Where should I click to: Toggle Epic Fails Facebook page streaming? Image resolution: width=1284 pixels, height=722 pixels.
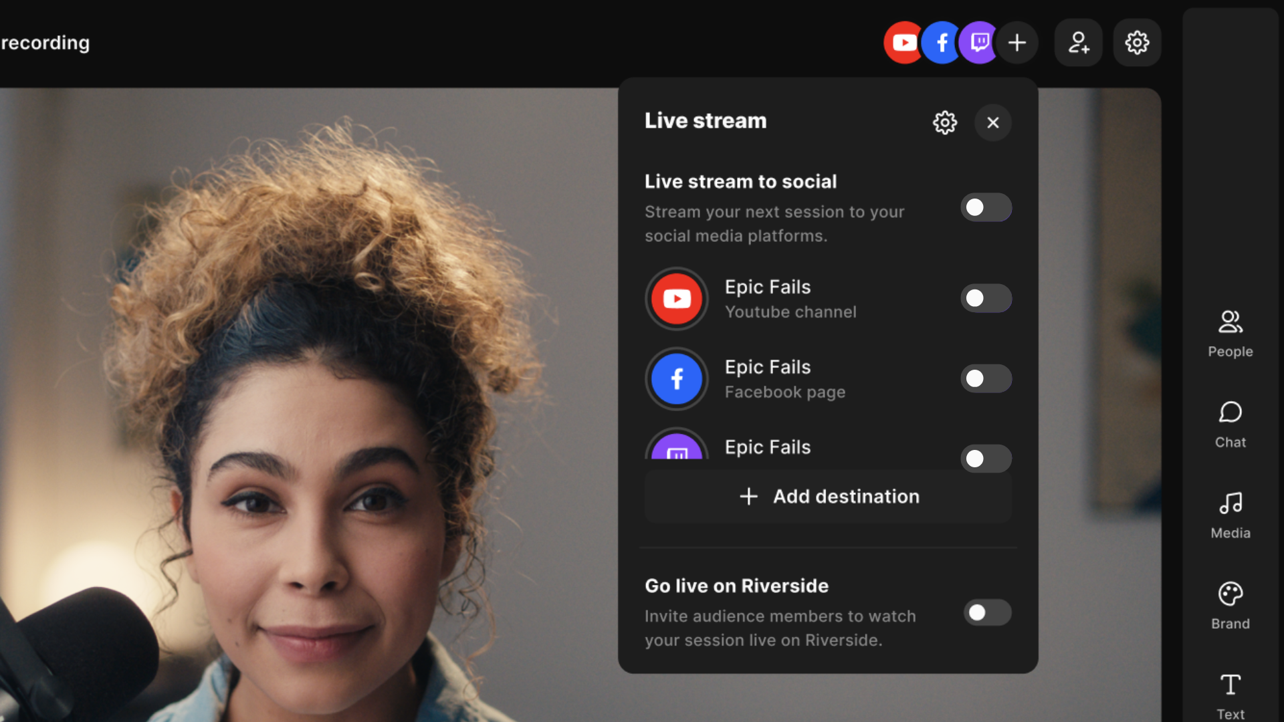pyautogui.click(x=986, y=378)
